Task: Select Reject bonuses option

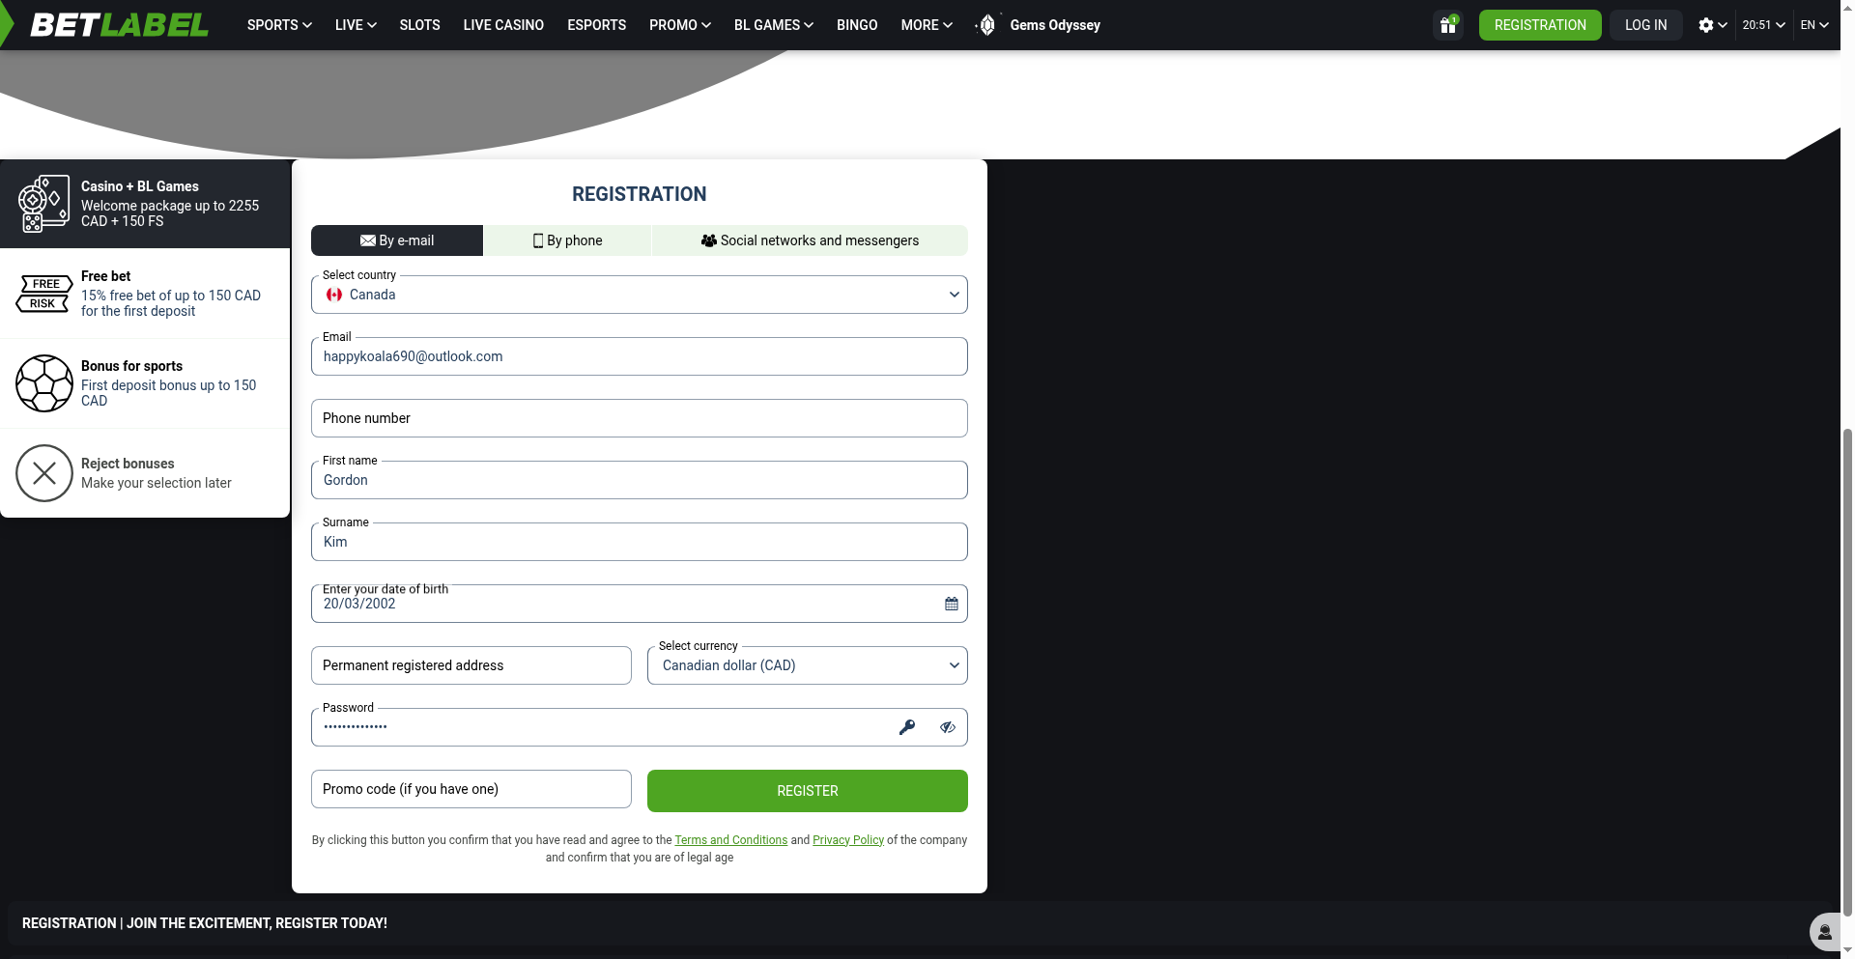Action: coord(145,473)
